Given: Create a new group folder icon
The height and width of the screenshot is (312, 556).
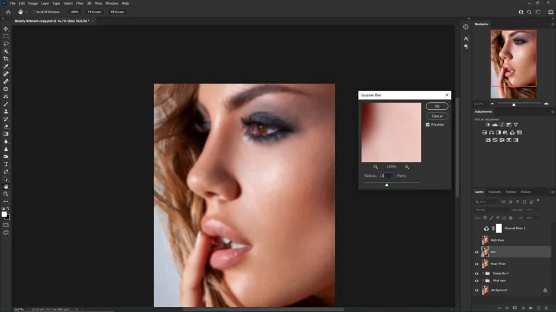Looking at the screenshot, I should tap(531, 308).
